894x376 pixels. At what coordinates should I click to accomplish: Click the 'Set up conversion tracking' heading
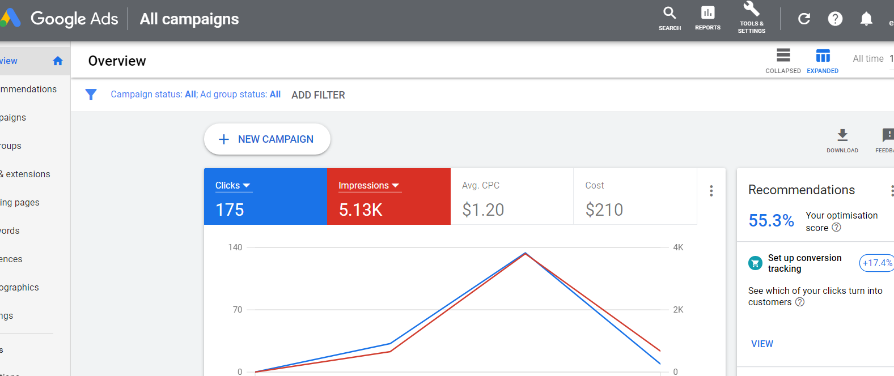coord(804,263)
